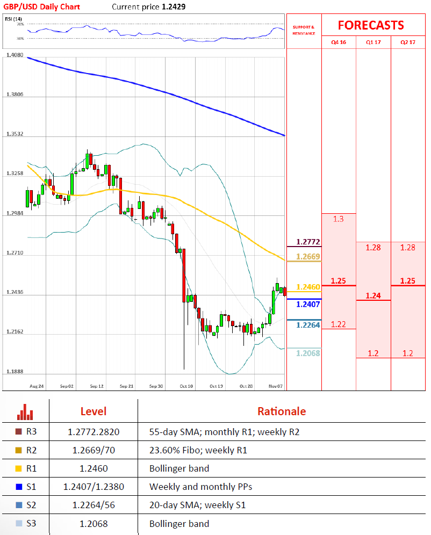Click the 1.3258 price axis label

(x=15, y=173)
